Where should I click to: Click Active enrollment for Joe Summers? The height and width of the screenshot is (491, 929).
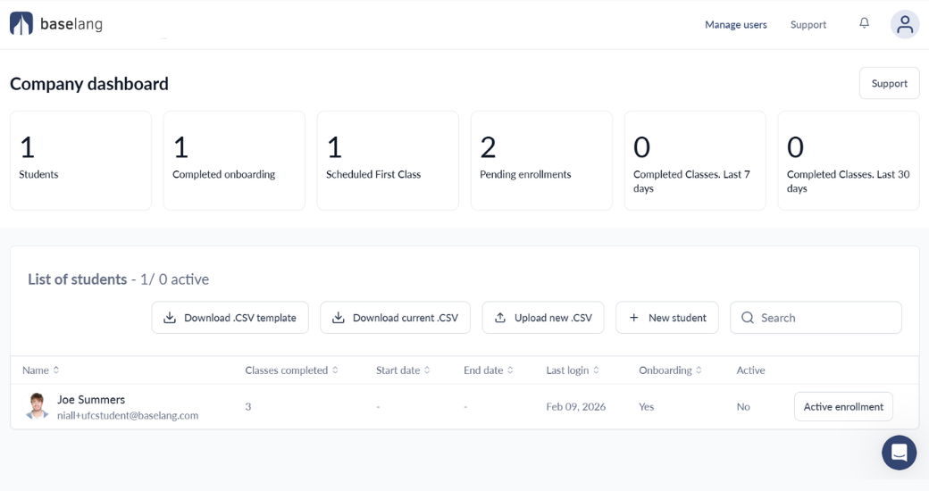coord(843,407)
